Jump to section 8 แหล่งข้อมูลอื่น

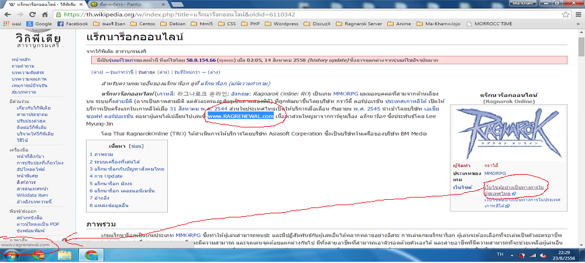pos(110,205)
